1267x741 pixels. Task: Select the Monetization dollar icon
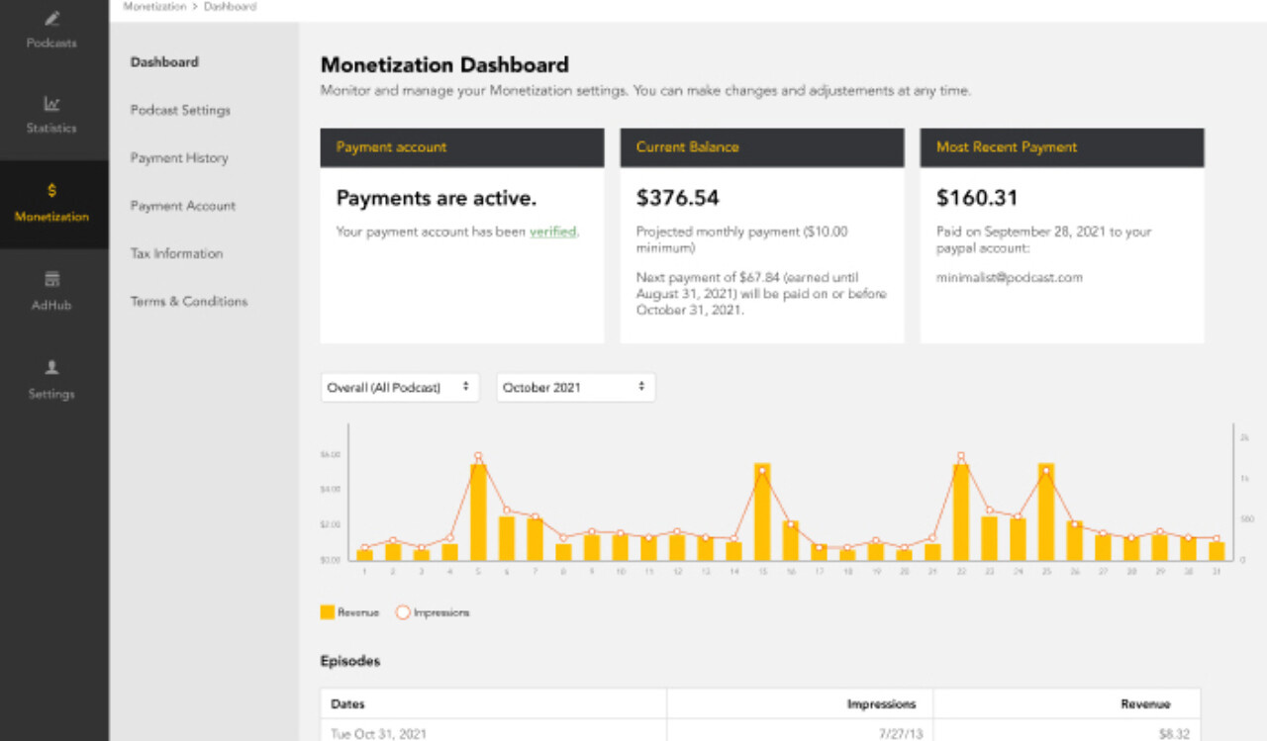tap(51, 190)
